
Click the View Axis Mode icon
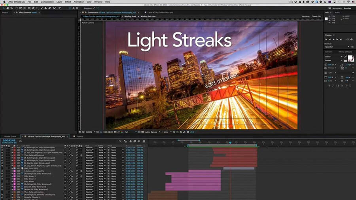(x=77, y=8)
